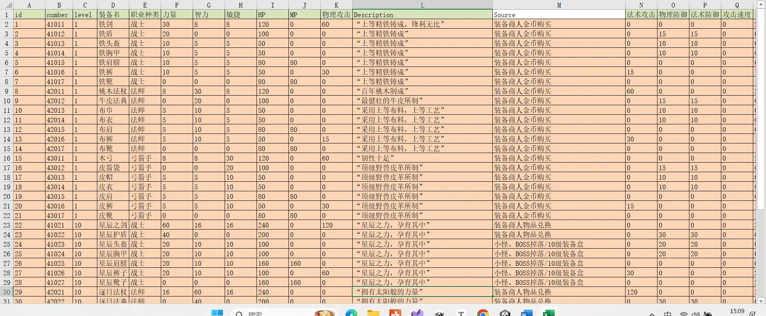Select the 'HP' header cell
766x316 pixels.
point(272,14)
